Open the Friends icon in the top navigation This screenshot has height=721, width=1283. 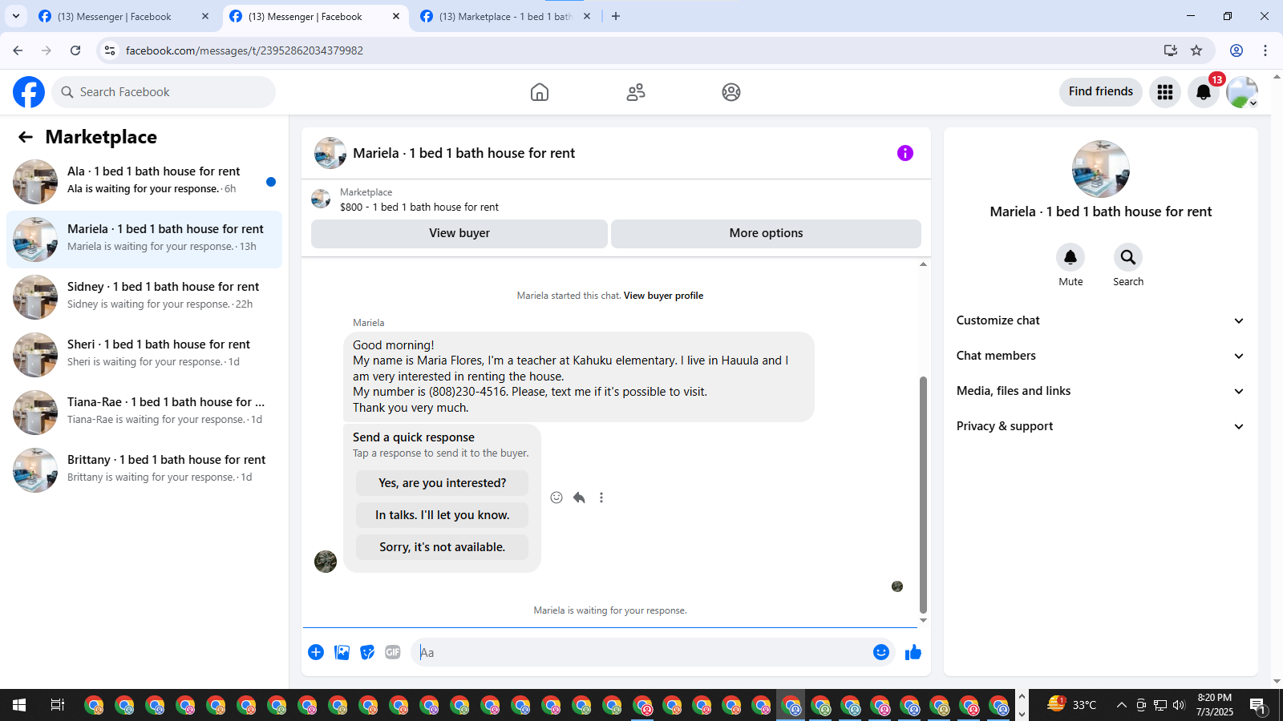(636, 92)
